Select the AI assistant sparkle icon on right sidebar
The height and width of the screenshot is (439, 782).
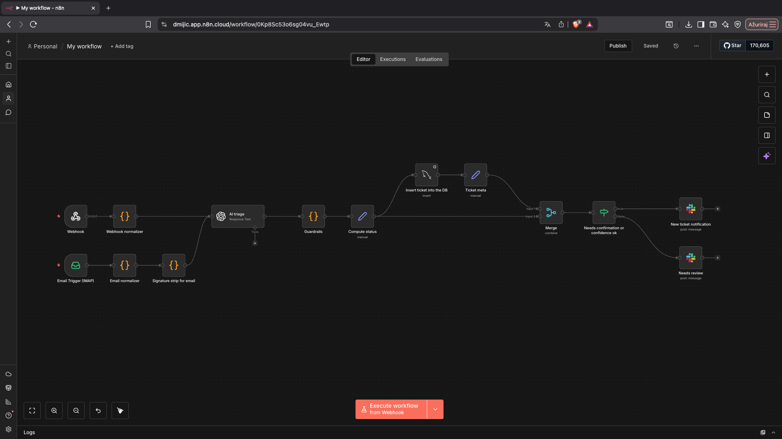pyautogui.click(x=767, y=156)
